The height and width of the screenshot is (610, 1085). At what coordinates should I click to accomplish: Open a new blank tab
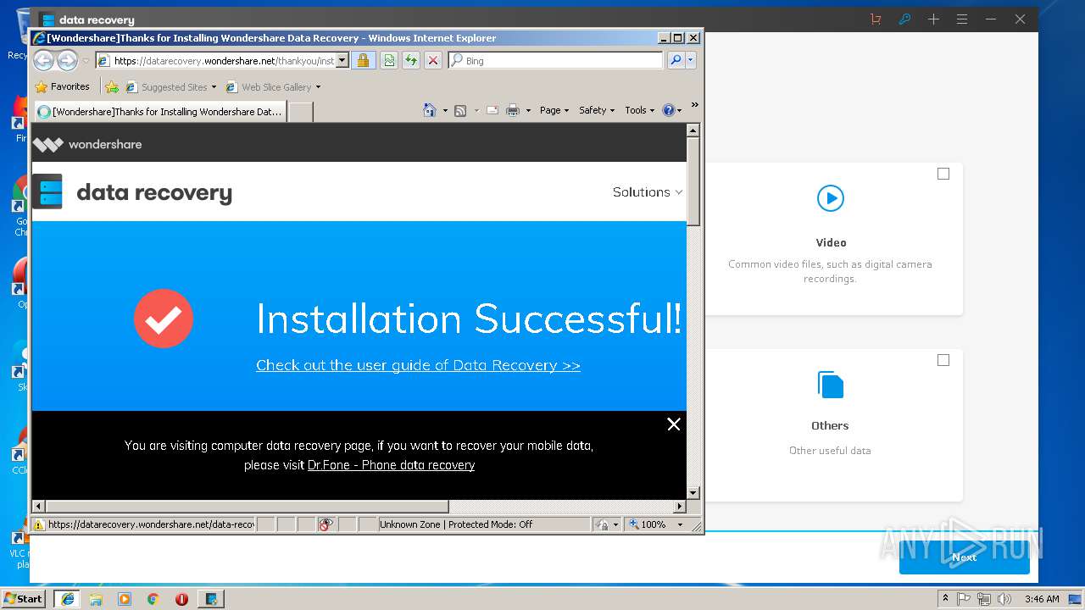click(301, 112)
